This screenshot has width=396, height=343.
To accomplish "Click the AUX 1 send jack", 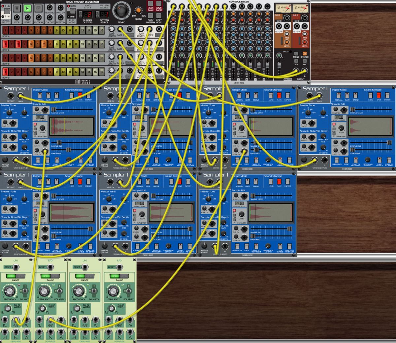I will point(287,18).
